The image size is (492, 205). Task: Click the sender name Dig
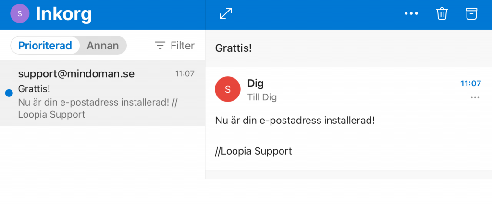click(256, 84)
